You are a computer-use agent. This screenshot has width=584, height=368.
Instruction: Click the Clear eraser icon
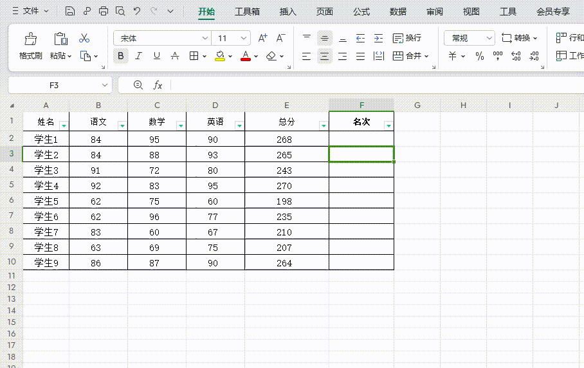(x=271, y=56)
